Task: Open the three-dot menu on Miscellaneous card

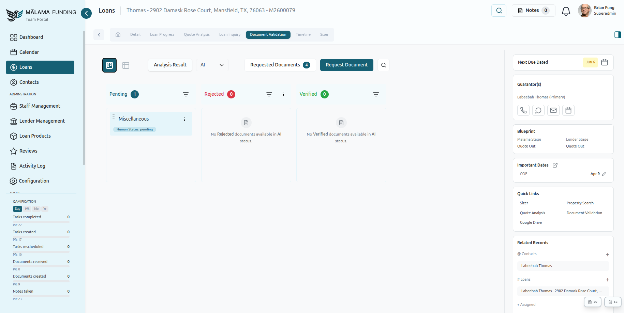Action: [x=184, y=119]
